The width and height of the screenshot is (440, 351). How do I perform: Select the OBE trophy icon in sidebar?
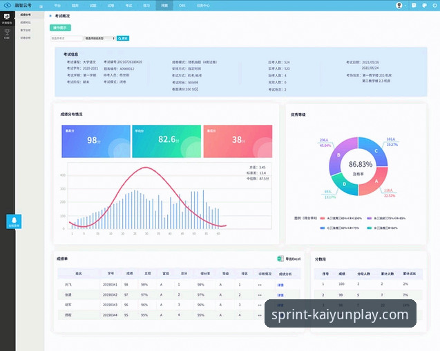pyautogui.click(x=7, y=32)
